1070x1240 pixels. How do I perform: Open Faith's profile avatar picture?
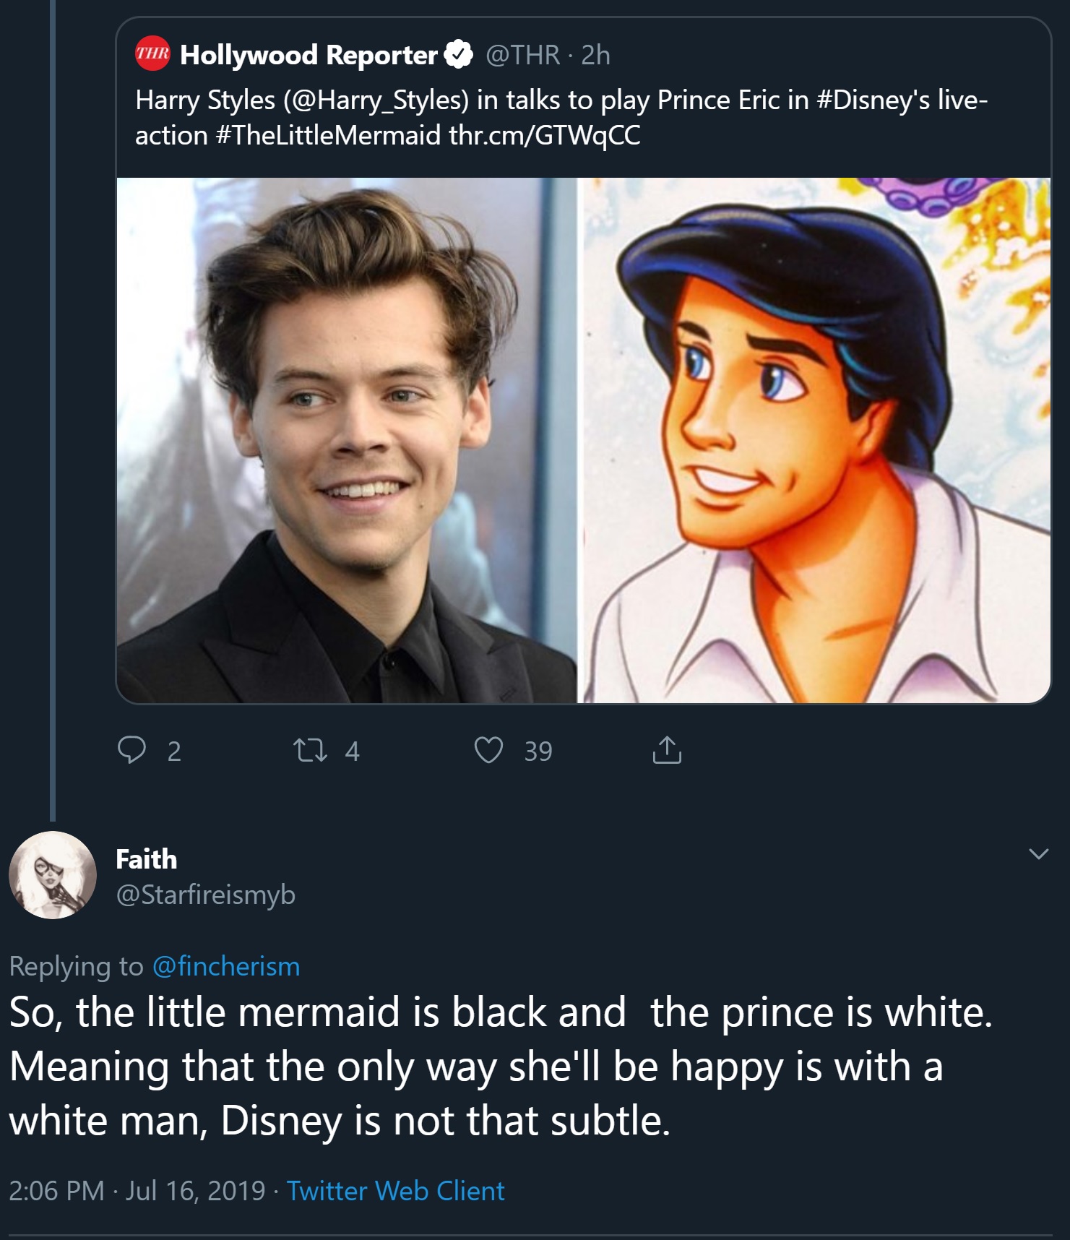click(x=53, y=875)
